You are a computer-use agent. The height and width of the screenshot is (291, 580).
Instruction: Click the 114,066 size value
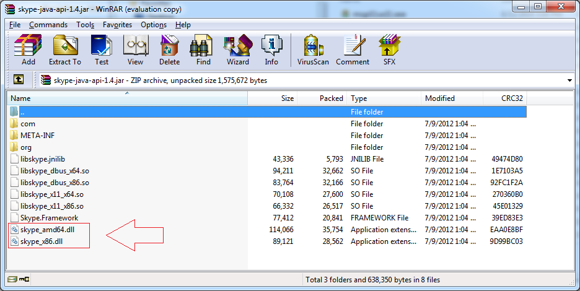pos(281,230)
